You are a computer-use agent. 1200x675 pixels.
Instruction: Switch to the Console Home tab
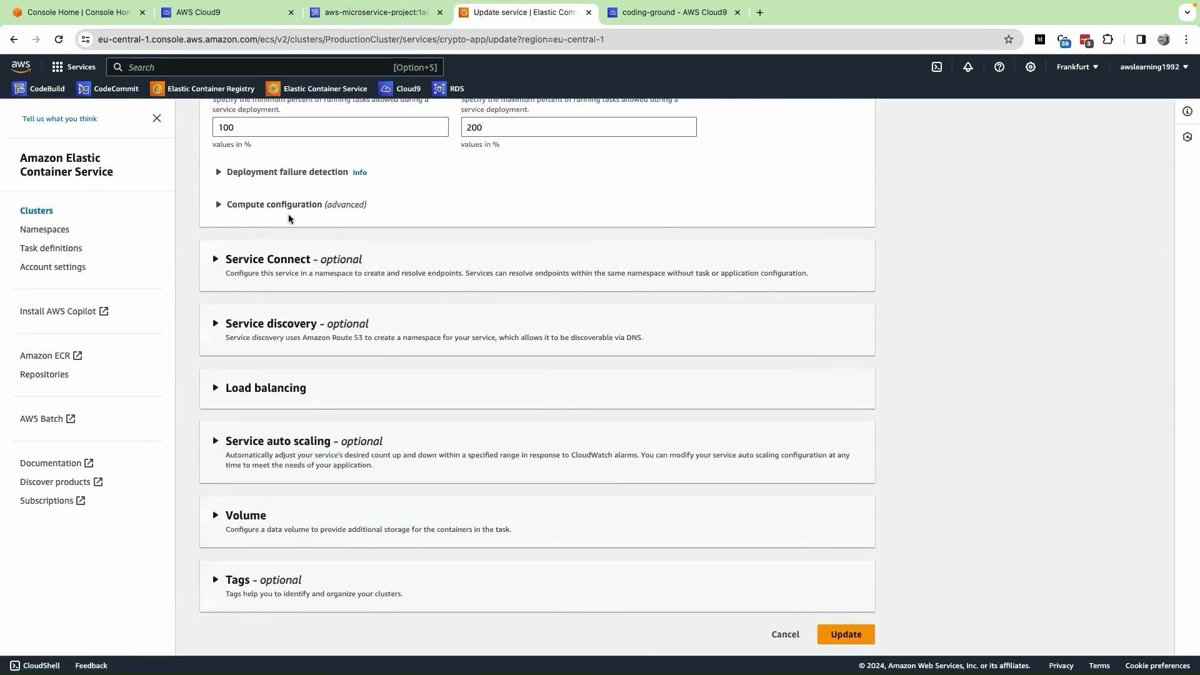pos(79,12)
